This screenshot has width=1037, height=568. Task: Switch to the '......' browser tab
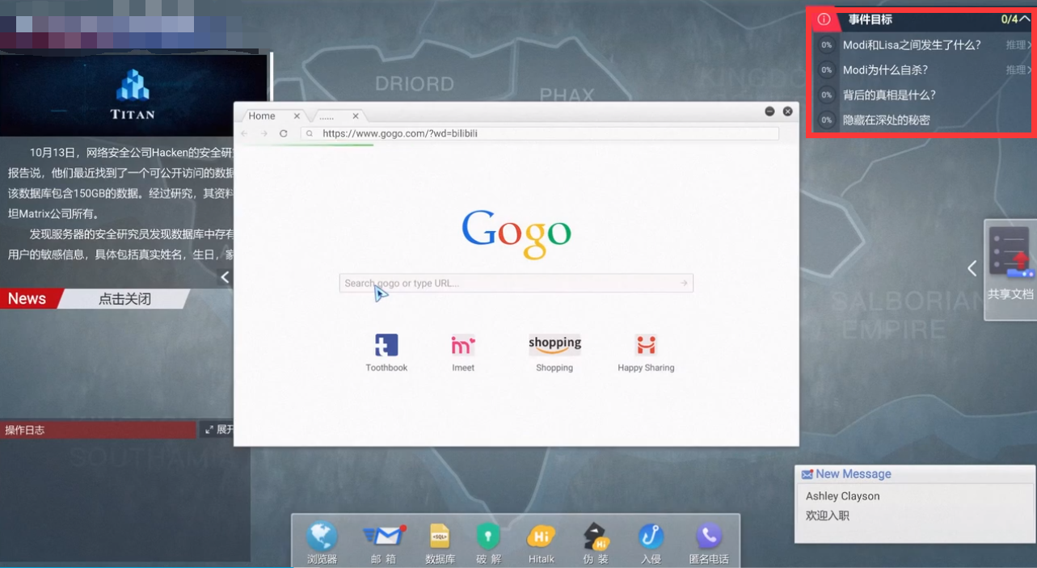pos(327,116)
